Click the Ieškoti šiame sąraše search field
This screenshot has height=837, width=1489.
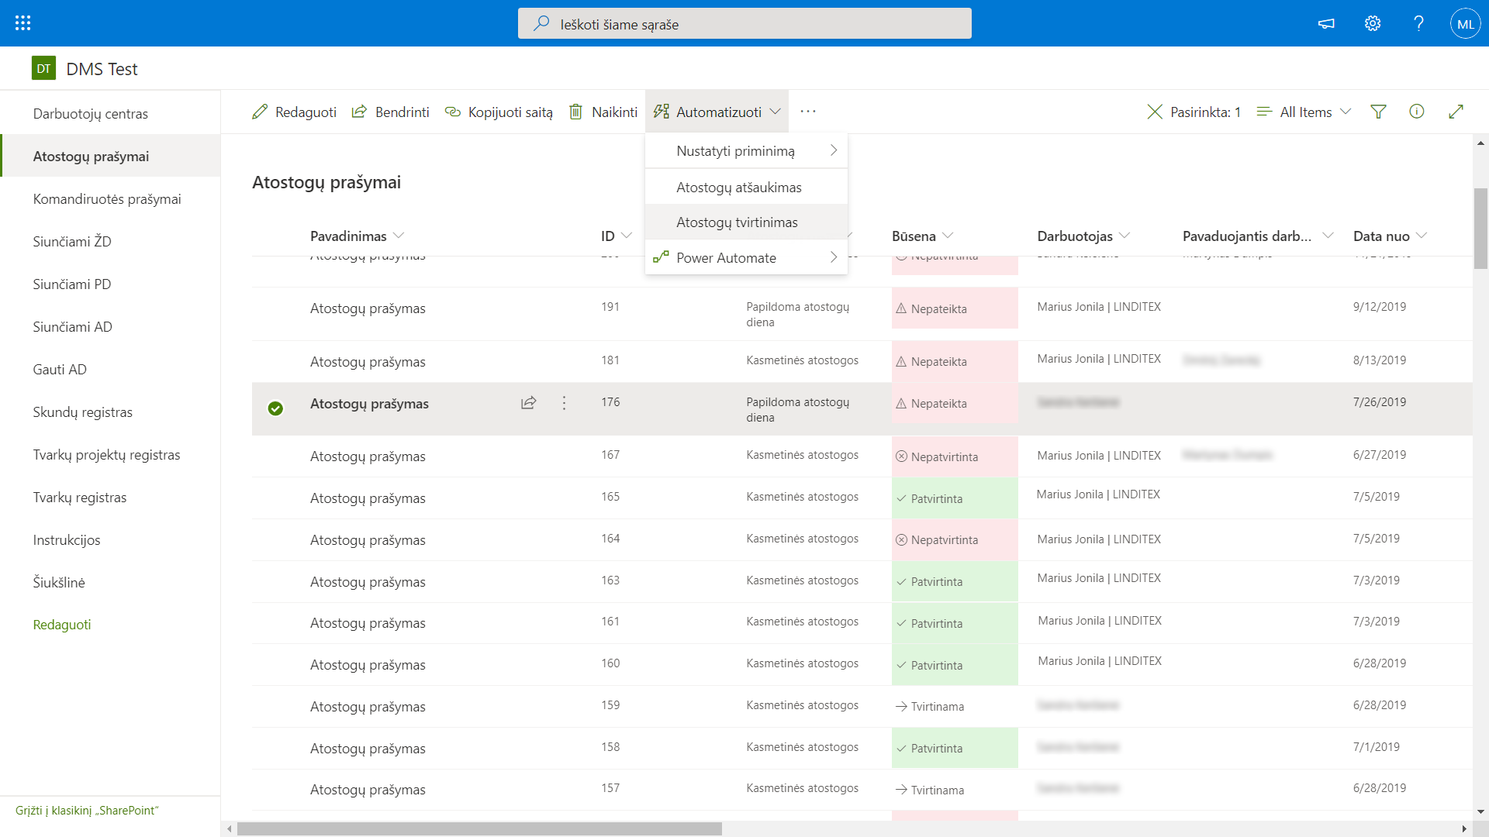744,23
